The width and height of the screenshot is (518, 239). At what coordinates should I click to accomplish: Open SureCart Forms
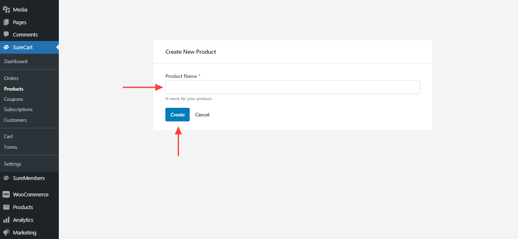coord(11,147)
